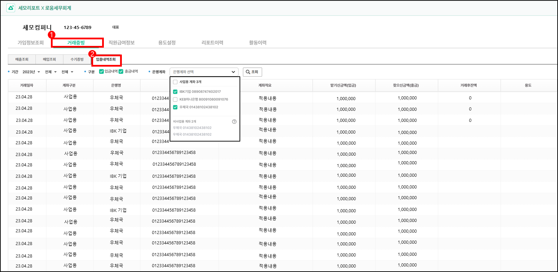The image size is (558, 272).
Task: Select the 거래증빙 tab
Action: pyautogui.click(x=76, y=43)
